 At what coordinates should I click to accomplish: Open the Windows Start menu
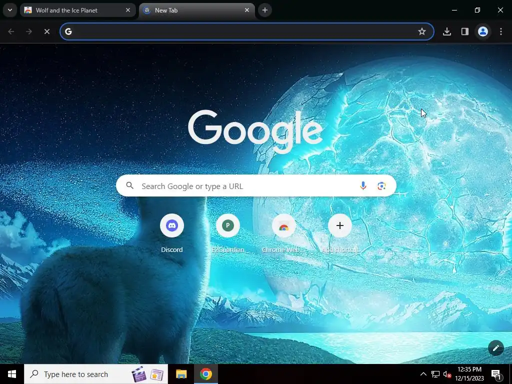(x=12, y=374)
